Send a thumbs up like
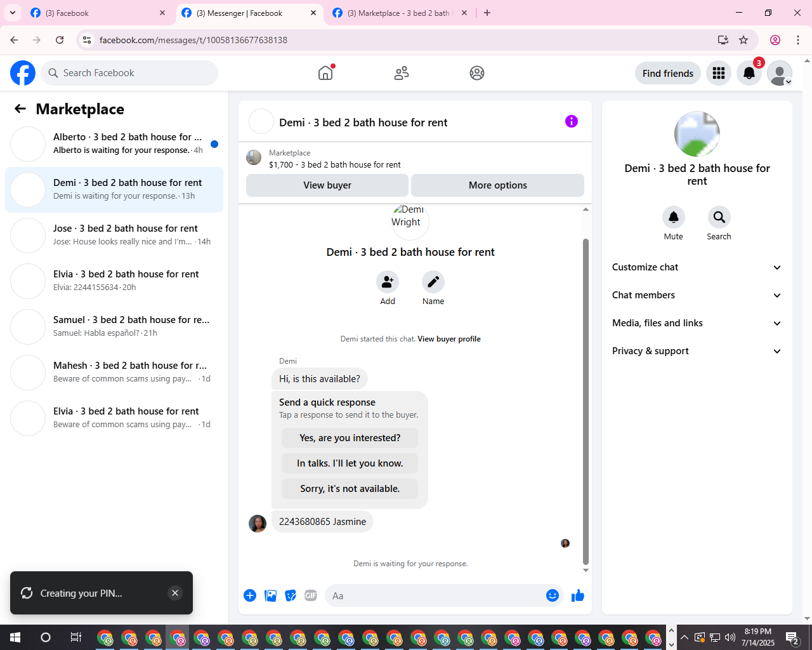The height and width of the screenshot is (650, 812). [578, 595]
